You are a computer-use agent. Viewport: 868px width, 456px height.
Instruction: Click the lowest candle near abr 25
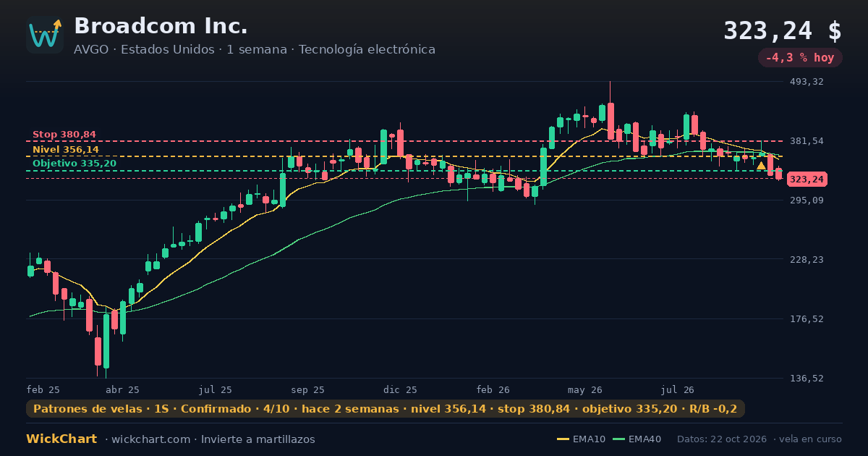click(x=106, y=340)
